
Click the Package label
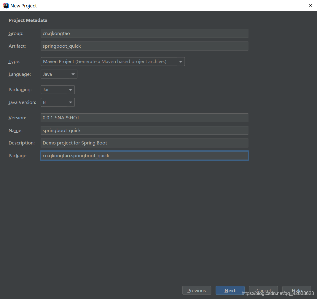coord(18,156)
